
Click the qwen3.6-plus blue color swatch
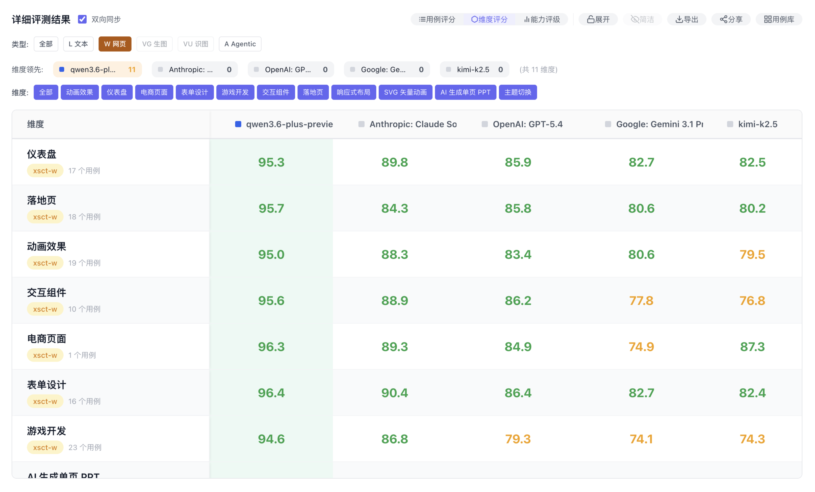pyautogui.click(x=238, y=124)
